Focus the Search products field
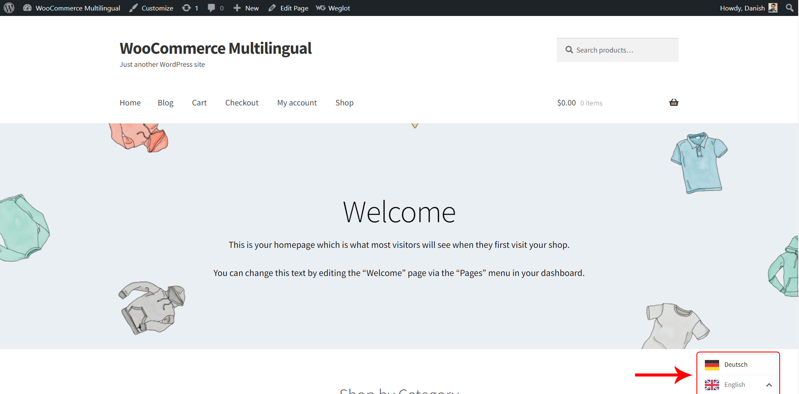Viewport: 799px width, 394px height. tap(617, 50)
